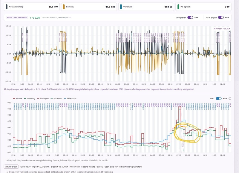Click the blue Verbruik color pill icon
The height and width of the screenshot is (173, 239).
[121, 7]
